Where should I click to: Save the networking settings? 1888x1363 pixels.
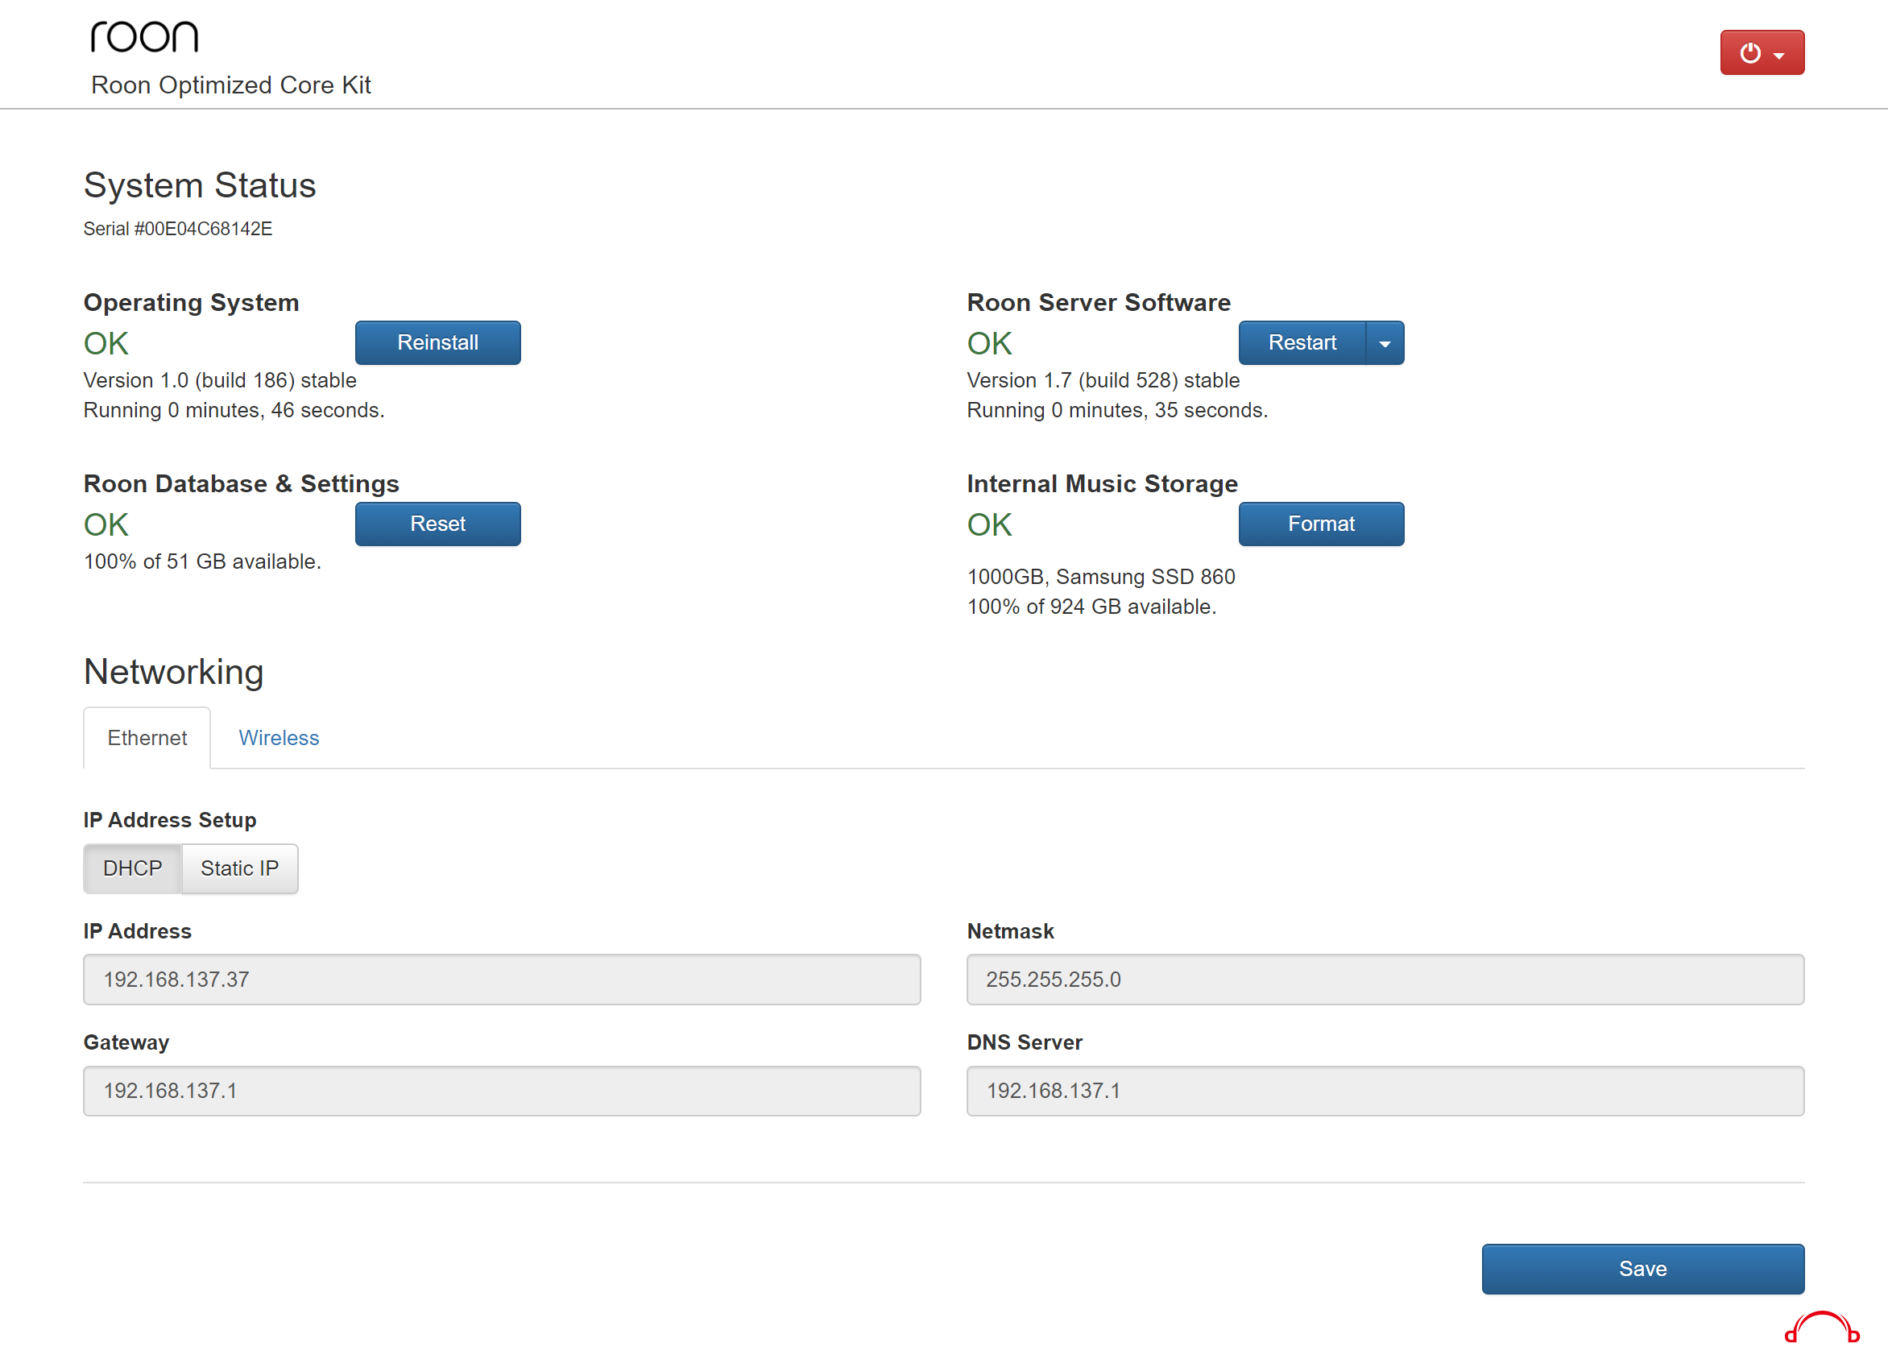[1642, 1268]
